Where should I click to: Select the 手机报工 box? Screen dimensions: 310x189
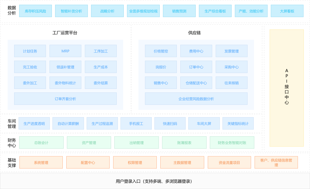pos(136,123)
